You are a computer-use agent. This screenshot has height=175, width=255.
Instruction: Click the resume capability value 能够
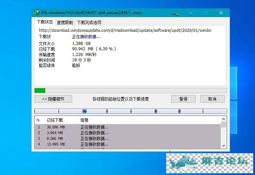pyautogui.click(x=76, y=65)
